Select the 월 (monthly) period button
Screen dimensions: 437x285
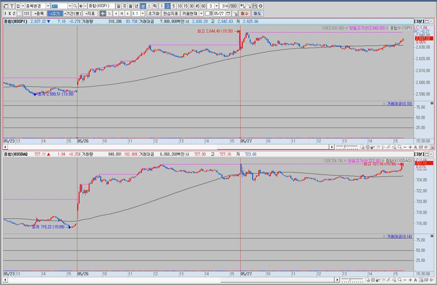[x=130, y=6]
